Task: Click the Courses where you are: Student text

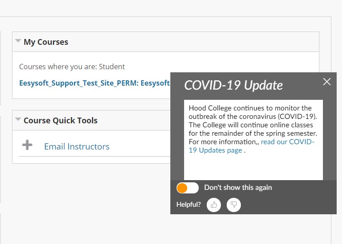Action: pyautogui.click(x=72, y=67)
